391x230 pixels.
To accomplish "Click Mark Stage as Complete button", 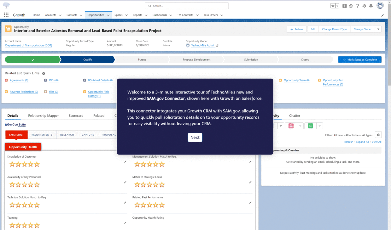I will 360,59.
